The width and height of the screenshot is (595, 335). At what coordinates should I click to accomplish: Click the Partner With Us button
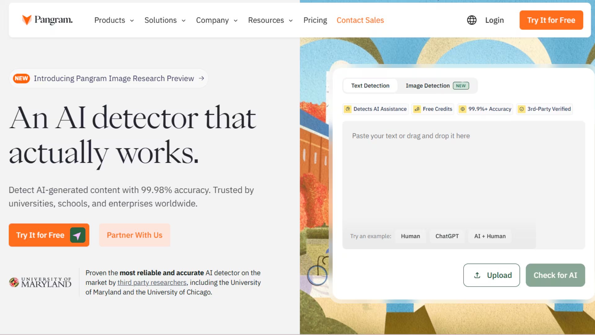click(134, 235)
